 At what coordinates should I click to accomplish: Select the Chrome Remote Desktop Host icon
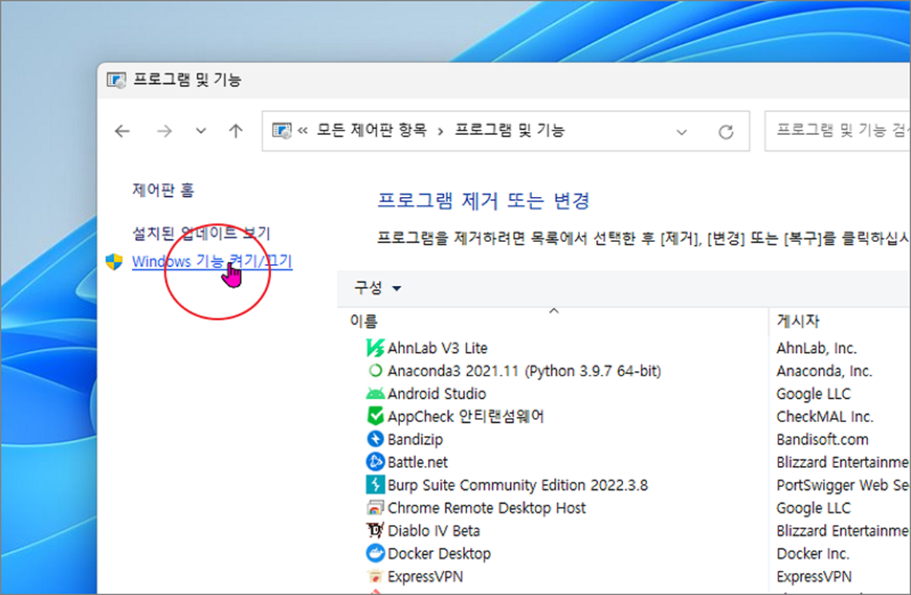click(x=375, y=507)
